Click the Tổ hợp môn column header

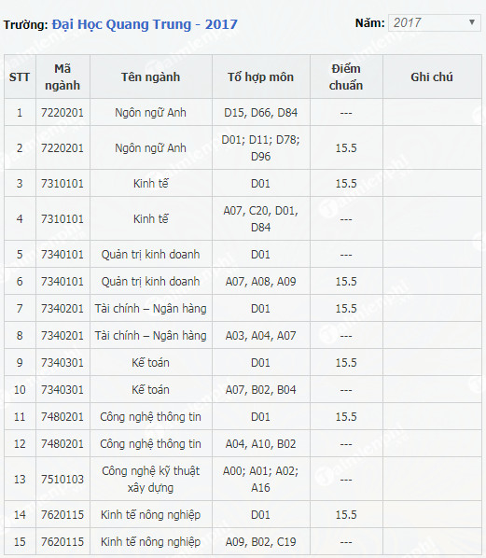[x=261, y=77]
